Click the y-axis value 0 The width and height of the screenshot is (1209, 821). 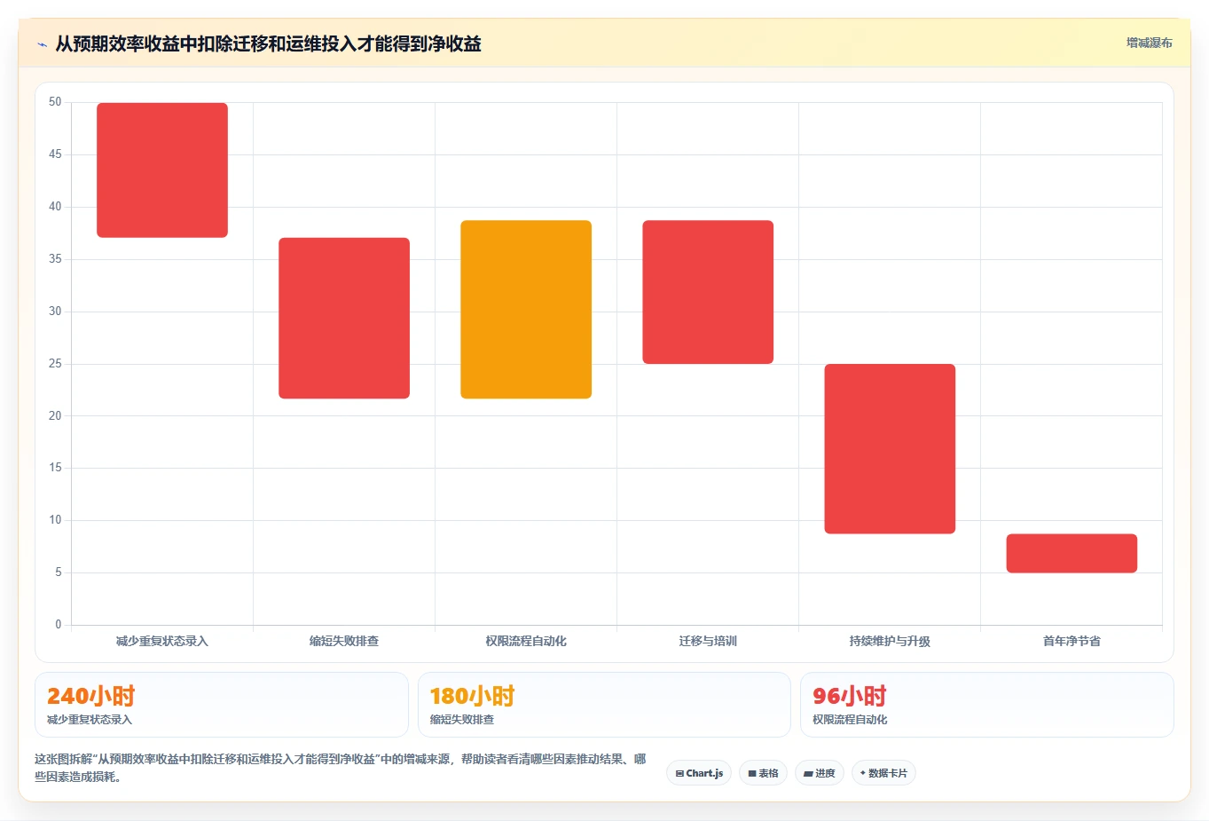click(x=59, y=625)
